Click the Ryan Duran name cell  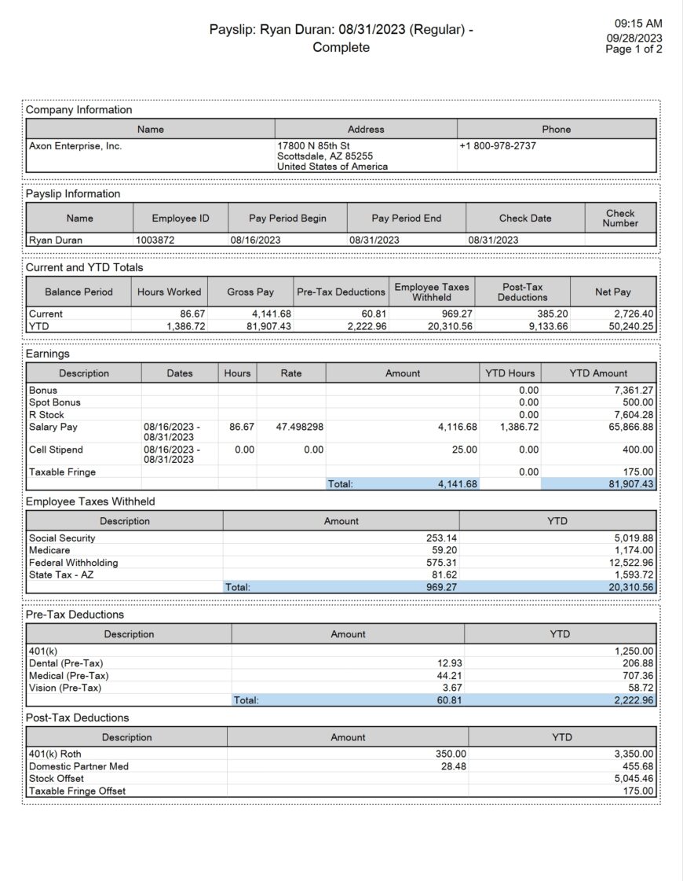pyautogui.click(x=56, y=240)
